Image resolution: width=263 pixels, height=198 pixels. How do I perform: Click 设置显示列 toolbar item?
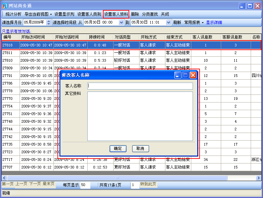[x=64, y=14]
